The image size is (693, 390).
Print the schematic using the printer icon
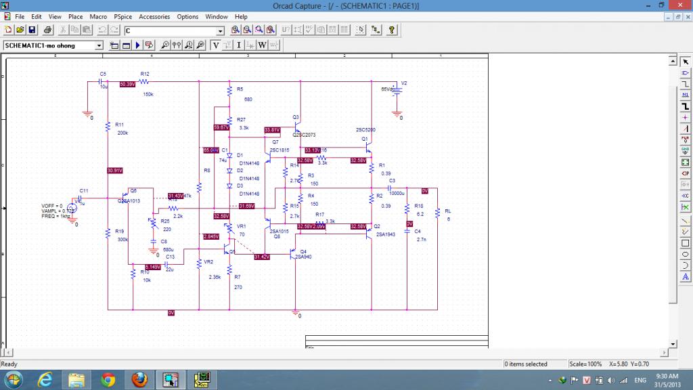coord(47,30)
